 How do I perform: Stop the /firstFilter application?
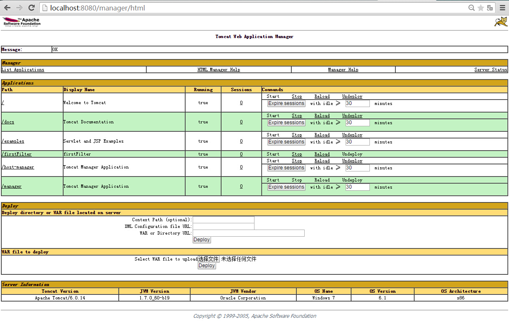tap(297, 154)
